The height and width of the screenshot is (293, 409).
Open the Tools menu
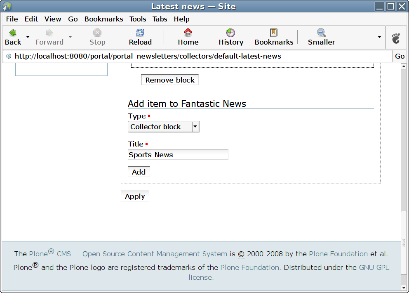tap(138, 19)
